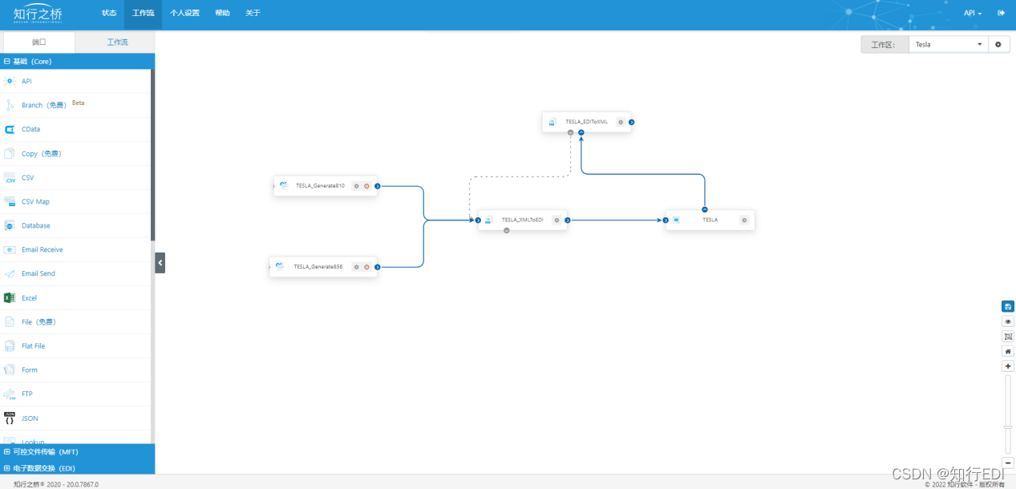
Task: Open the 状态 menu
Action: coord(109,14)
